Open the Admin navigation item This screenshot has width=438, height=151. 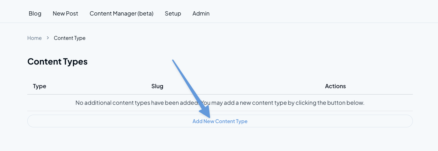201,13
